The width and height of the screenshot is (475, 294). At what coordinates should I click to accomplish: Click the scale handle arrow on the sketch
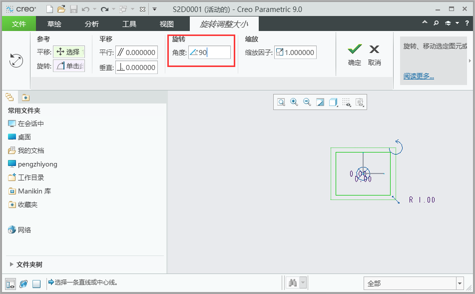click(x=396, y=199)
